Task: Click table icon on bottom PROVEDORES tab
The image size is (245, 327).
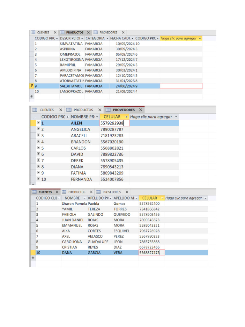Action: pos(98,192)
